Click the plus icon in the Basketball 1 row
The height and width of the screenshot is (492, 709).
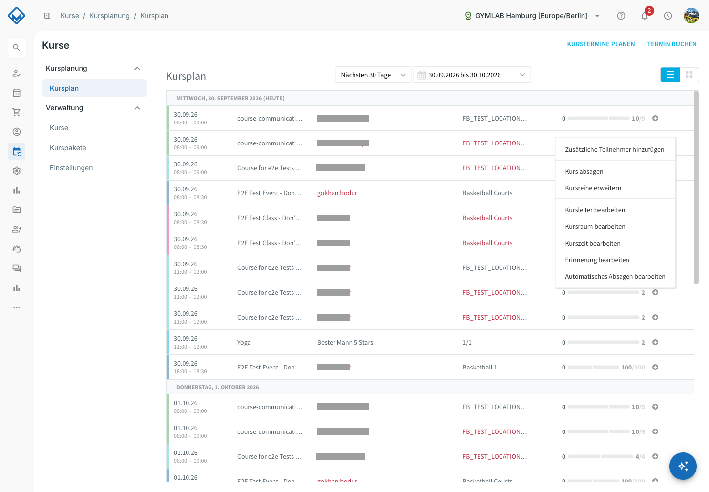point(655,367)
